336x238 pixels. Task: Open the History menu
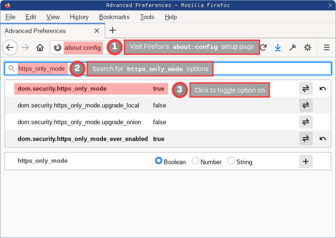coord(79,17)
